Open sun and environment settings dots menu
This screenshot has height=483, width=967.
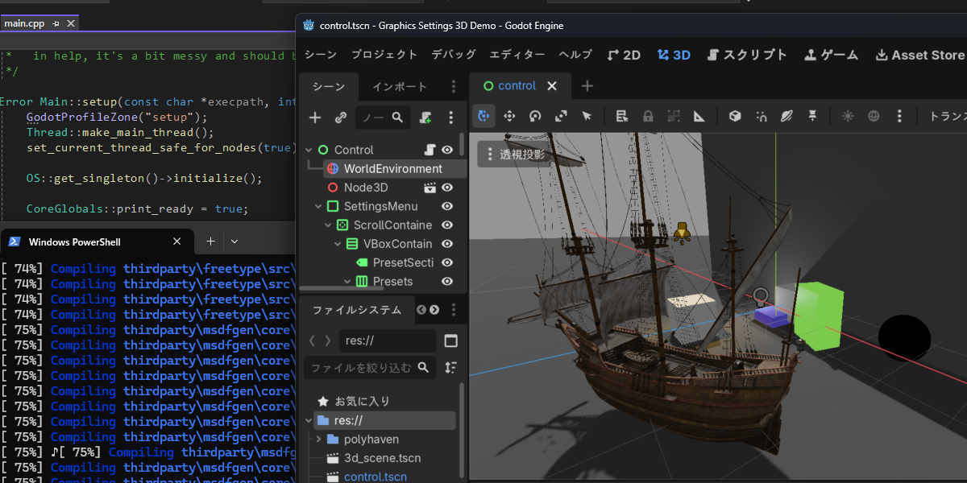click(899, 116)
